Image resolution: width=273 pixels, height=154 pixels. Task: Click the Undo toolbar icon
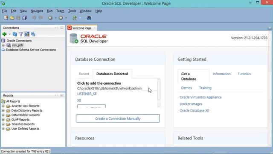point(34,18)
